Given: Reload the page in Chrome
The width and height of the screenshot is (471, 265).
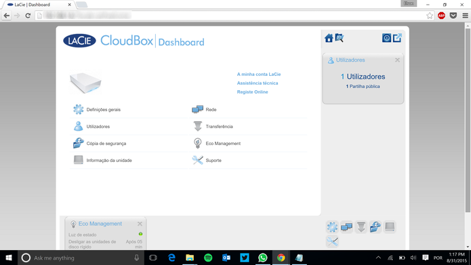Looking at the screenshot, I should 28,16.
